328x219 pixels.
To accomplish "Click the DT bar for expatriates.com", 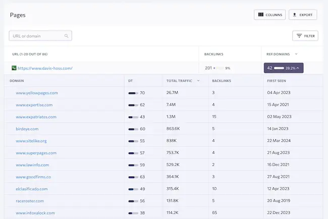I will [133, 117].
